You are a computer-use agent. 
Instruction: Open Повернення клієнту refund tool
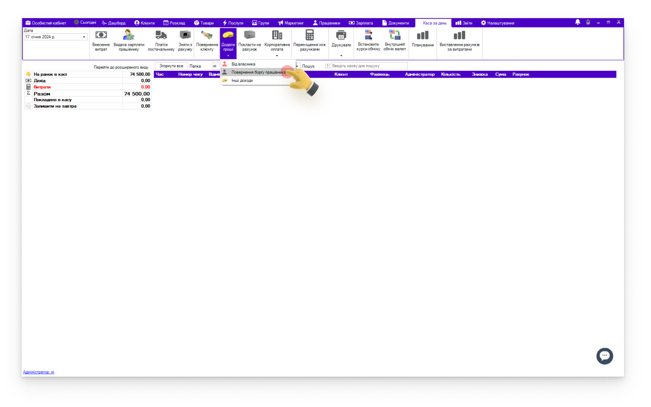click(x=207, y=40)
